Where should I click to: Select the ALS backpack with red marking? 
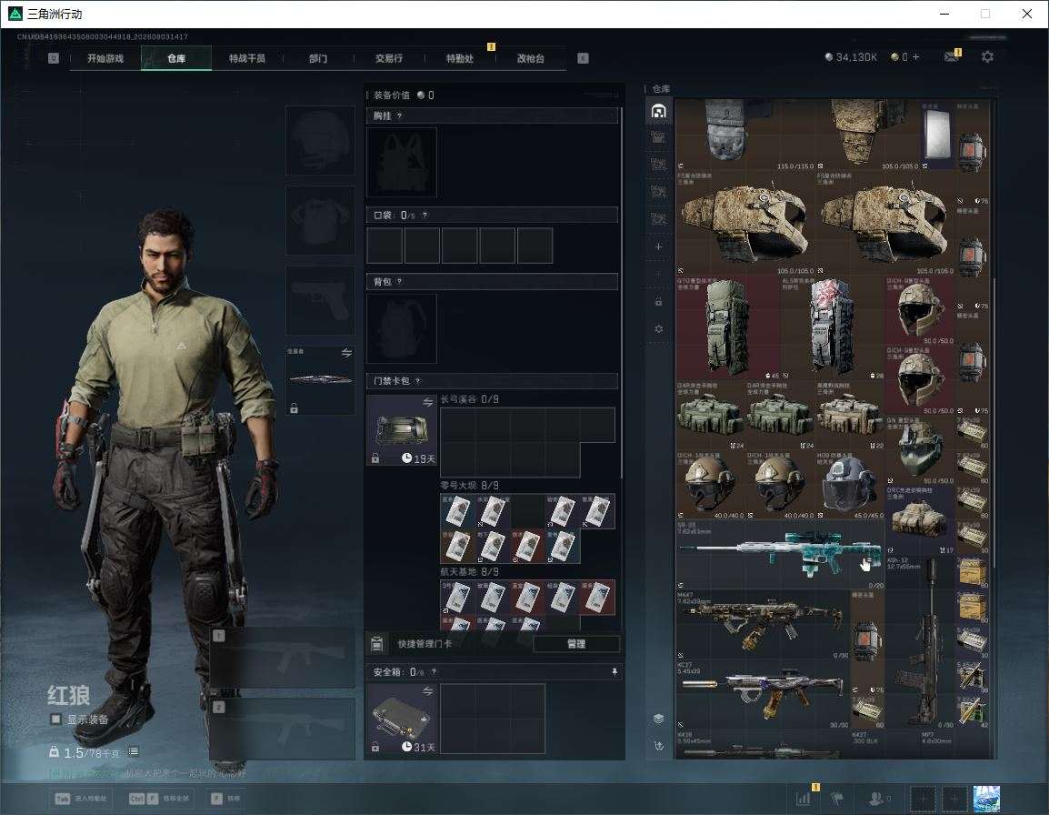pos(833,328)
